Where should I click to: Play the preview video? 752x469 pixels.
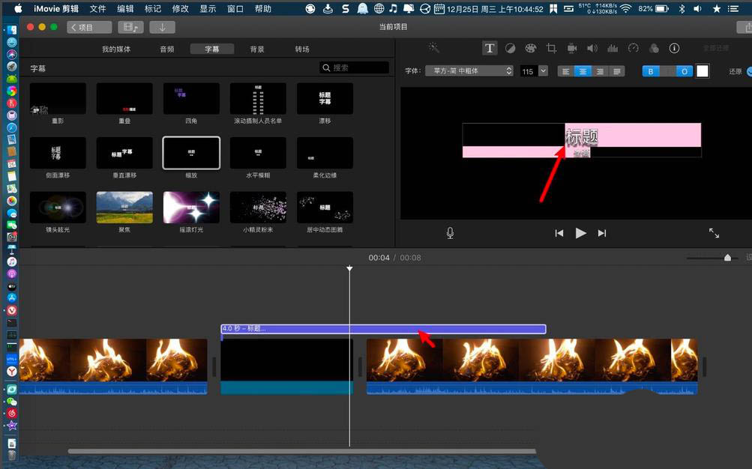pos(580,233)
